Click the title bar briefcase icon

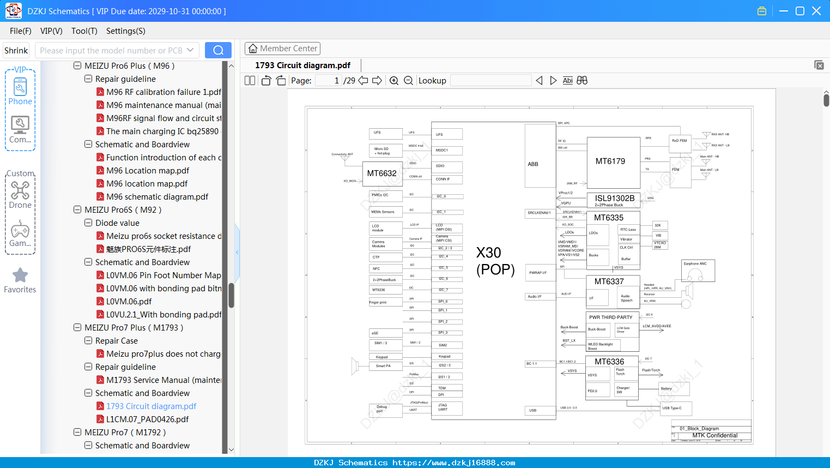(762, 11)
